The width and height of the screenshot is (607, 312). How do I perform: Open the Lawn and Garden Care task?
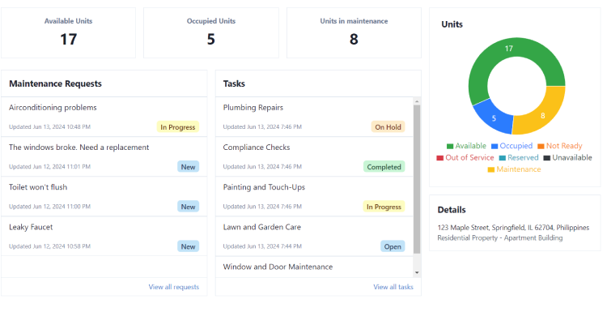coord(314,237)
